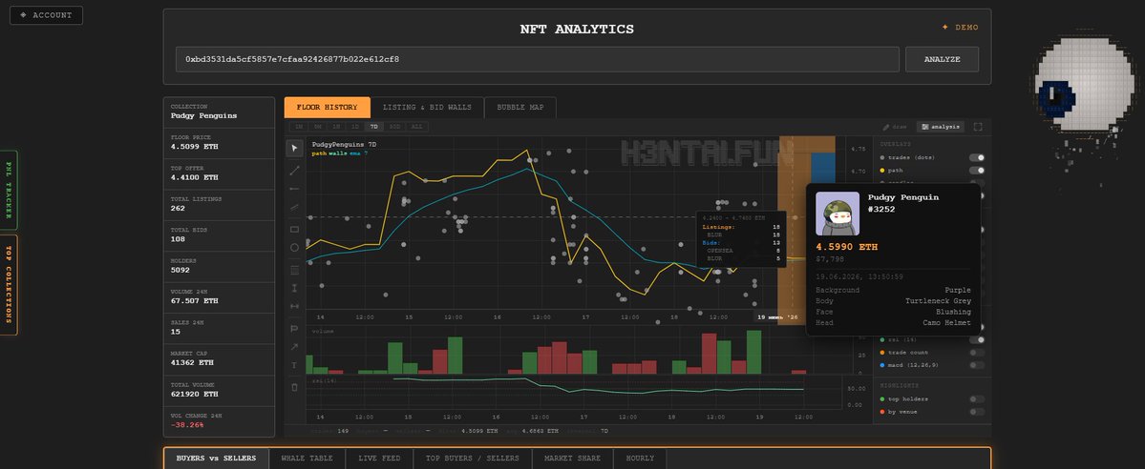
Task: Select the 30D timeframe button
Action: 395,127
